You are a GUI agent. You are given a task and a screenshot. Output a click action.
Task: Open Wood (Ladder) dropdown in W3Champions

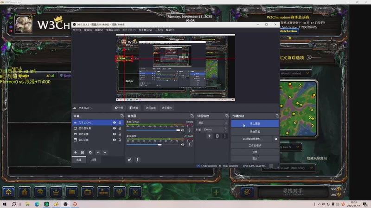295,73
